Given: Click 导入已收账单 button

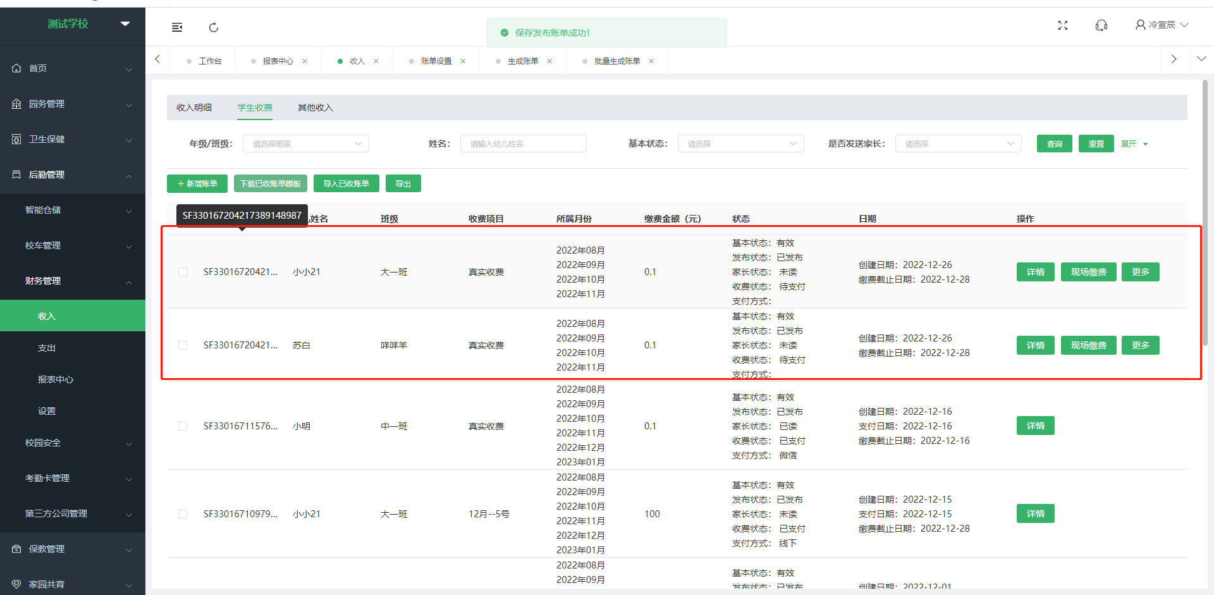Looking at the screenshot, I should 346,183.
